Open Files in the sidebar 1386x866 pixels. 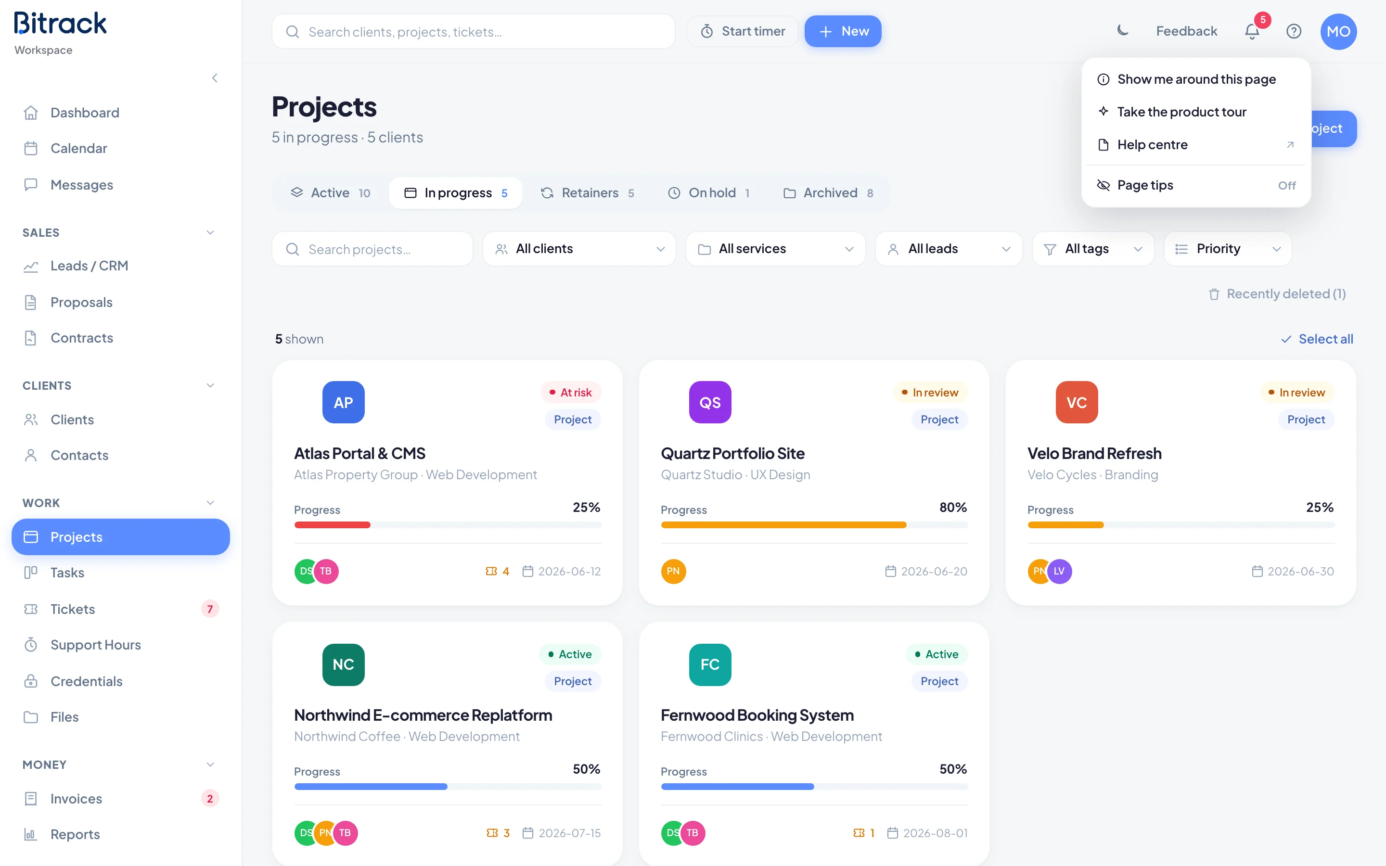point(120,717)
